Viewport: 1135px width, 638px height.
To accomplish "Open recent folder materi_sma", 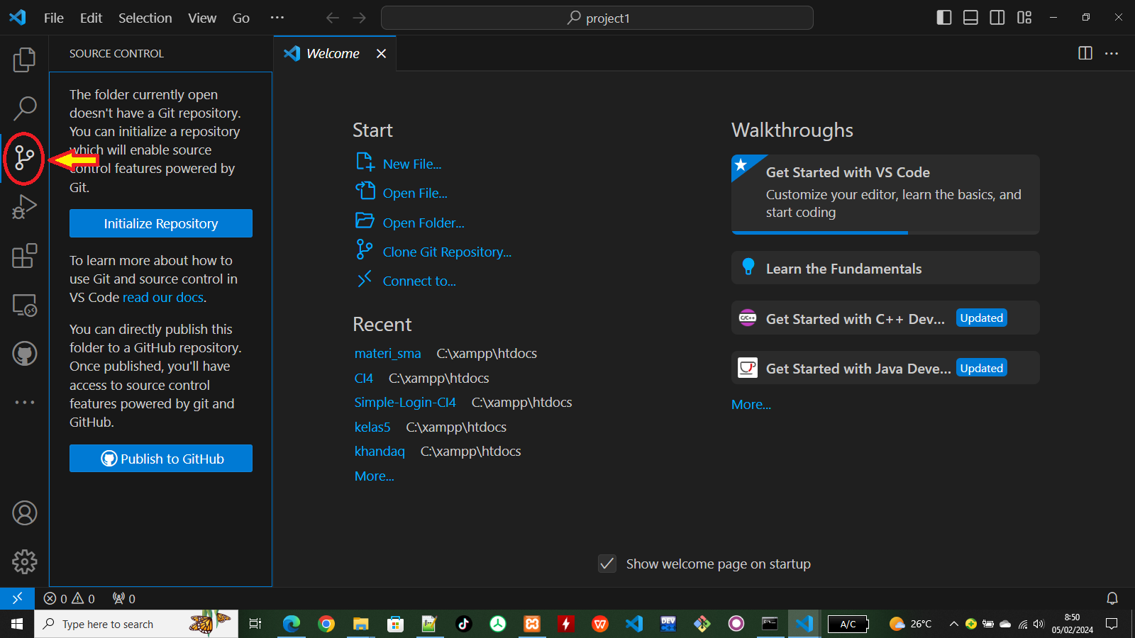I will click(x=388, y=353).
